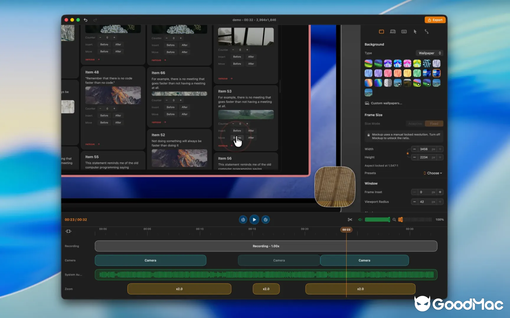Click the 00:23 / 00:32 time readout
510x318 pixels.
click(76, 219)
